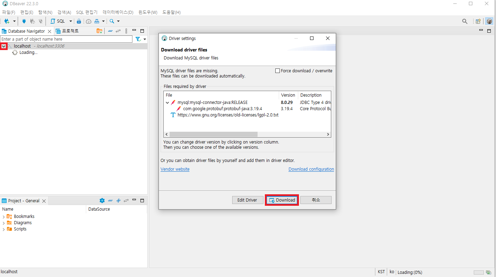Screen dimensions: 496x277
Task: Click the filter funnel icon in navigator
Action: click(x=138, y=39)
